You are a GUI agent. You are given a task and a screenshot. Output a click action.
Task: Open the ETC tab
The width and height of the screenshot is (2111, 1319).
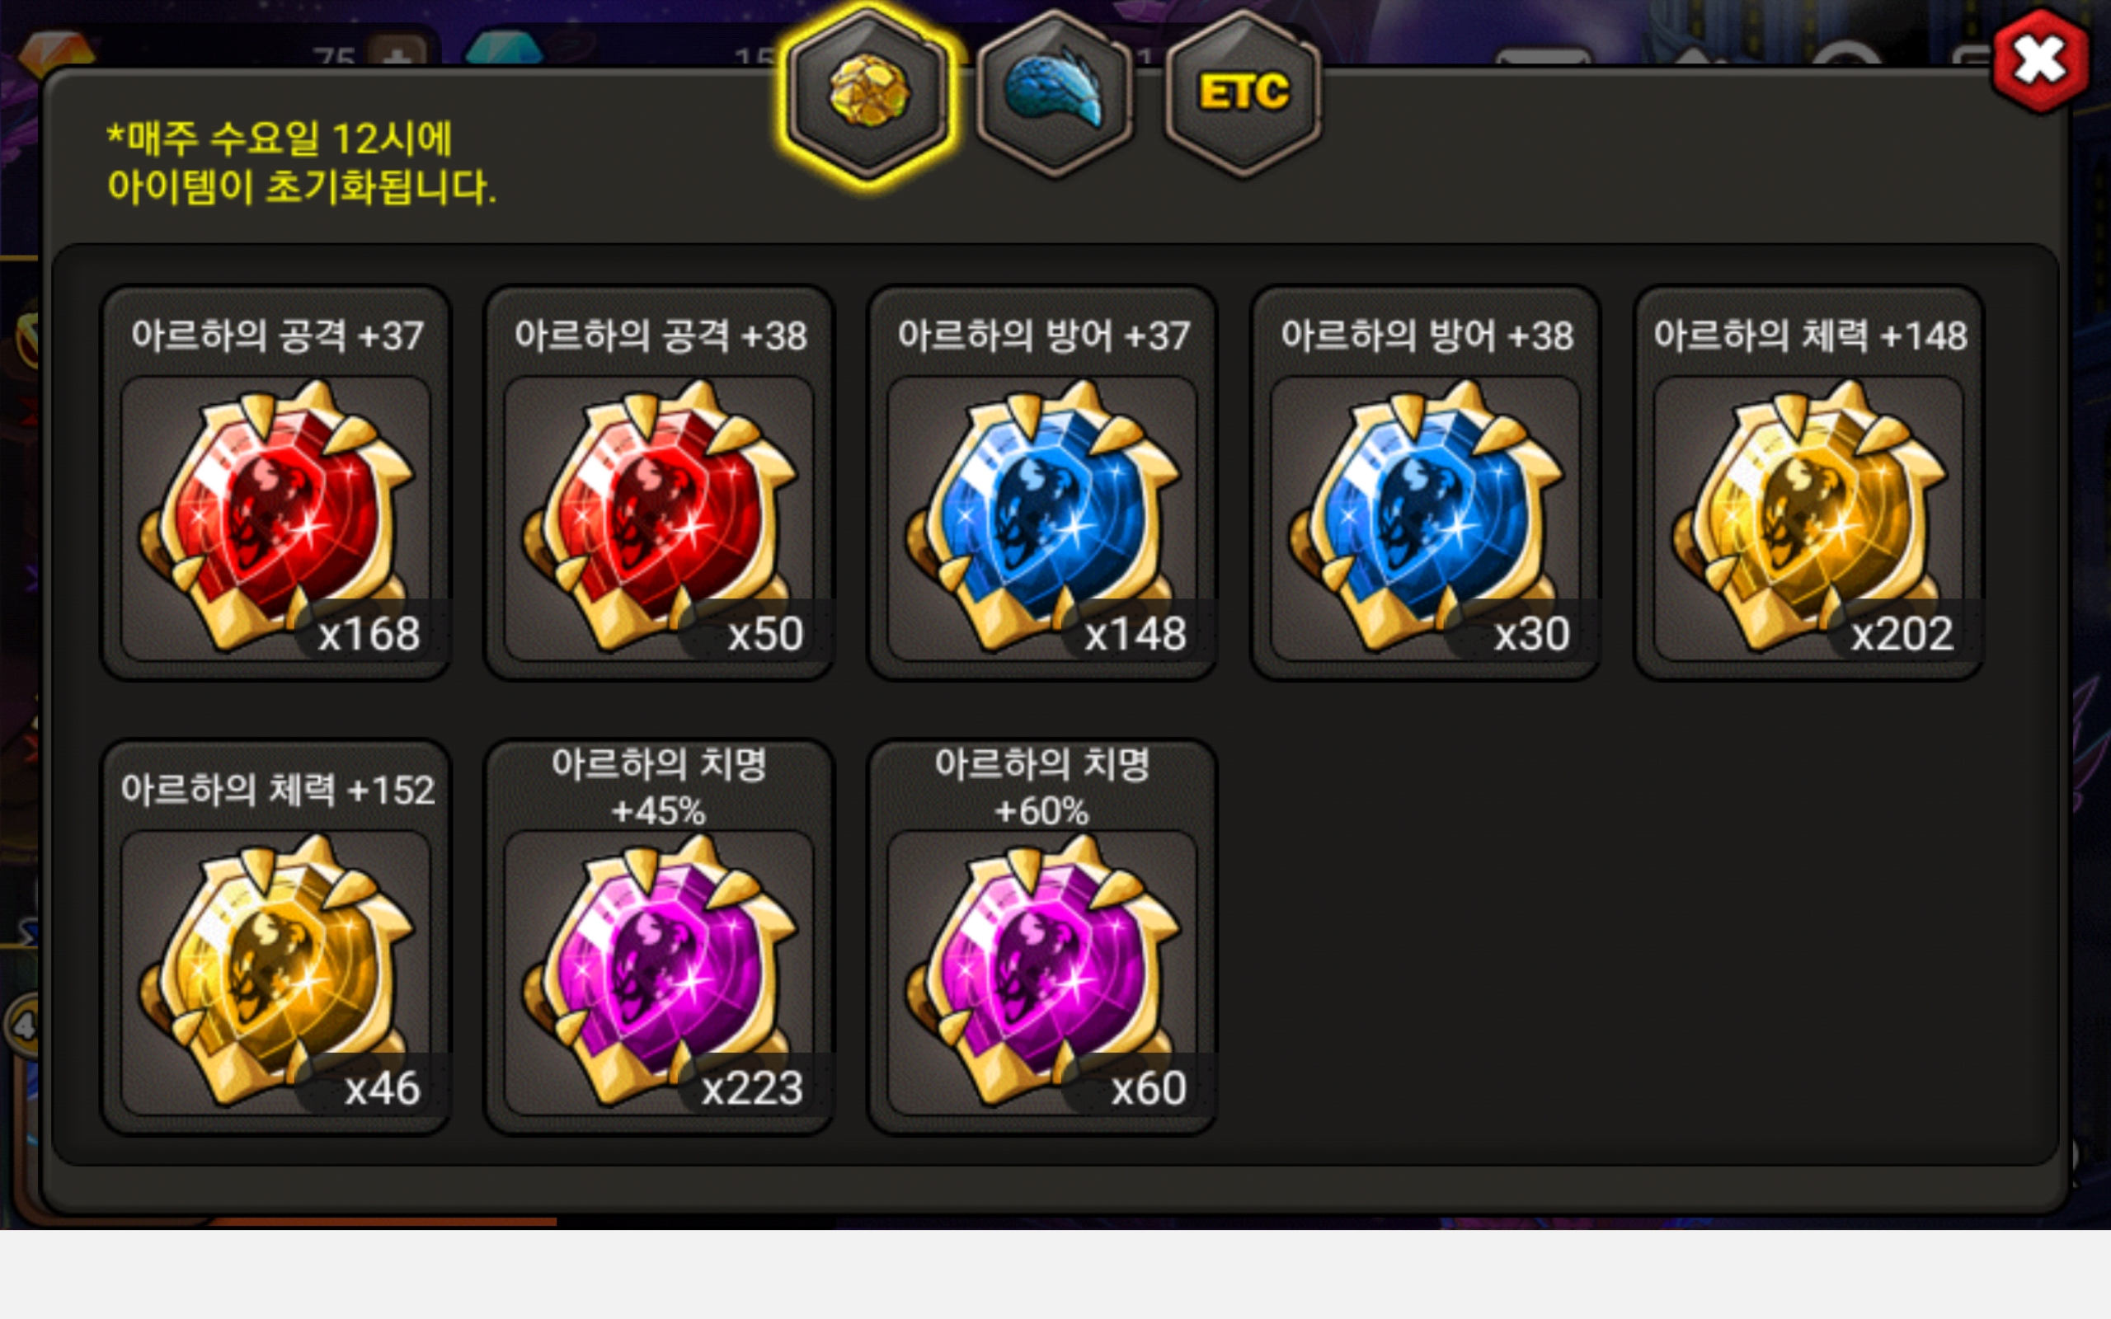coord(1243,92)
